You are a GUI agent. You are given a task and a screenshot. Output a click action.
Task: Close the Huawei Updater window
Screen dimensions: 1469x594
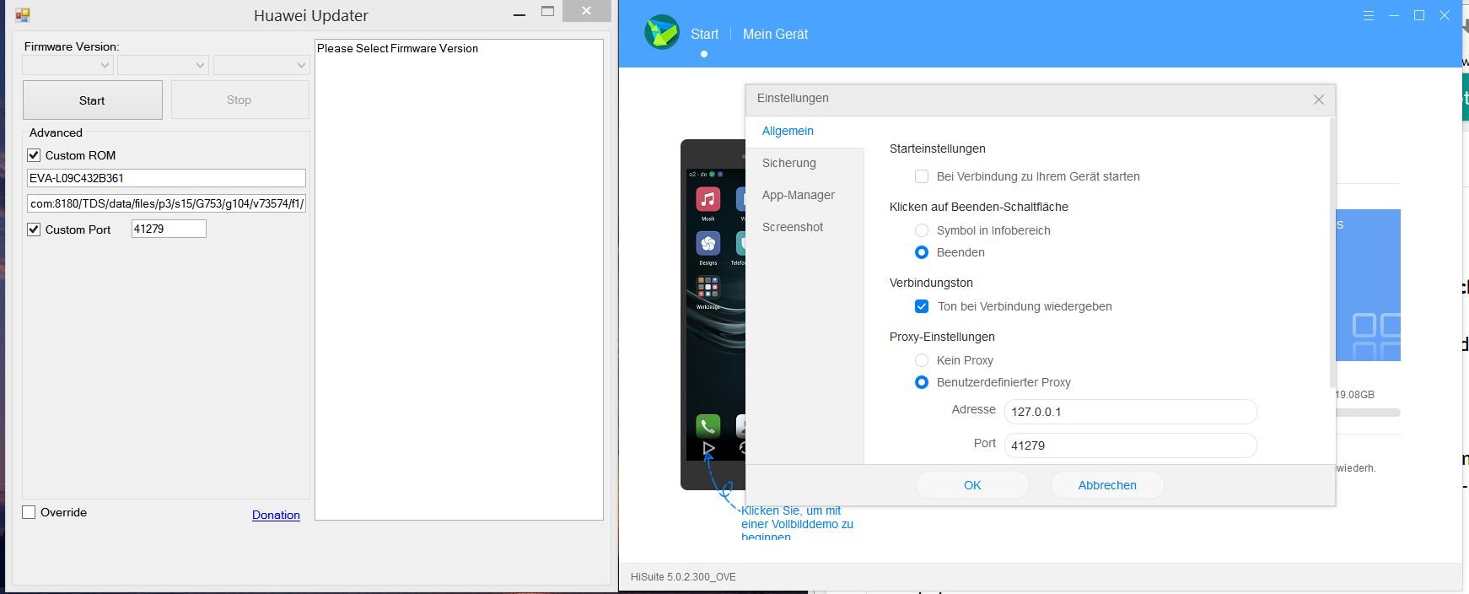click(587, 11)
